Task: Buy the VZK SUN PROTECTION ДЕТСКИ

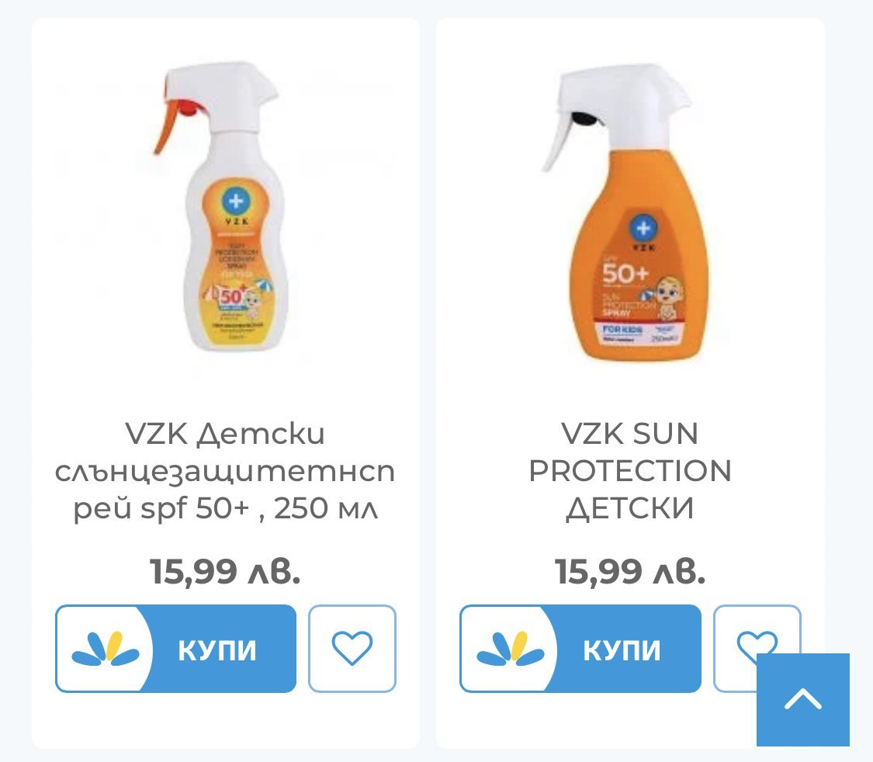Action: coord(580,649)
